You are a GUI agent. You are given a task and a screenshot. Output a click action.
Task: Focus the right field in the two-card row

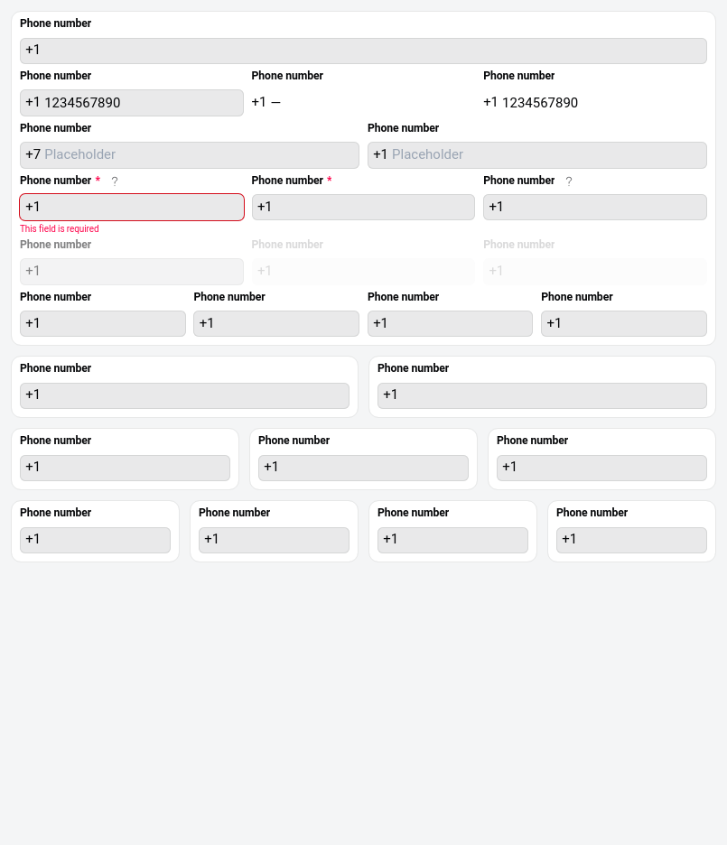[x=542, y=395]
